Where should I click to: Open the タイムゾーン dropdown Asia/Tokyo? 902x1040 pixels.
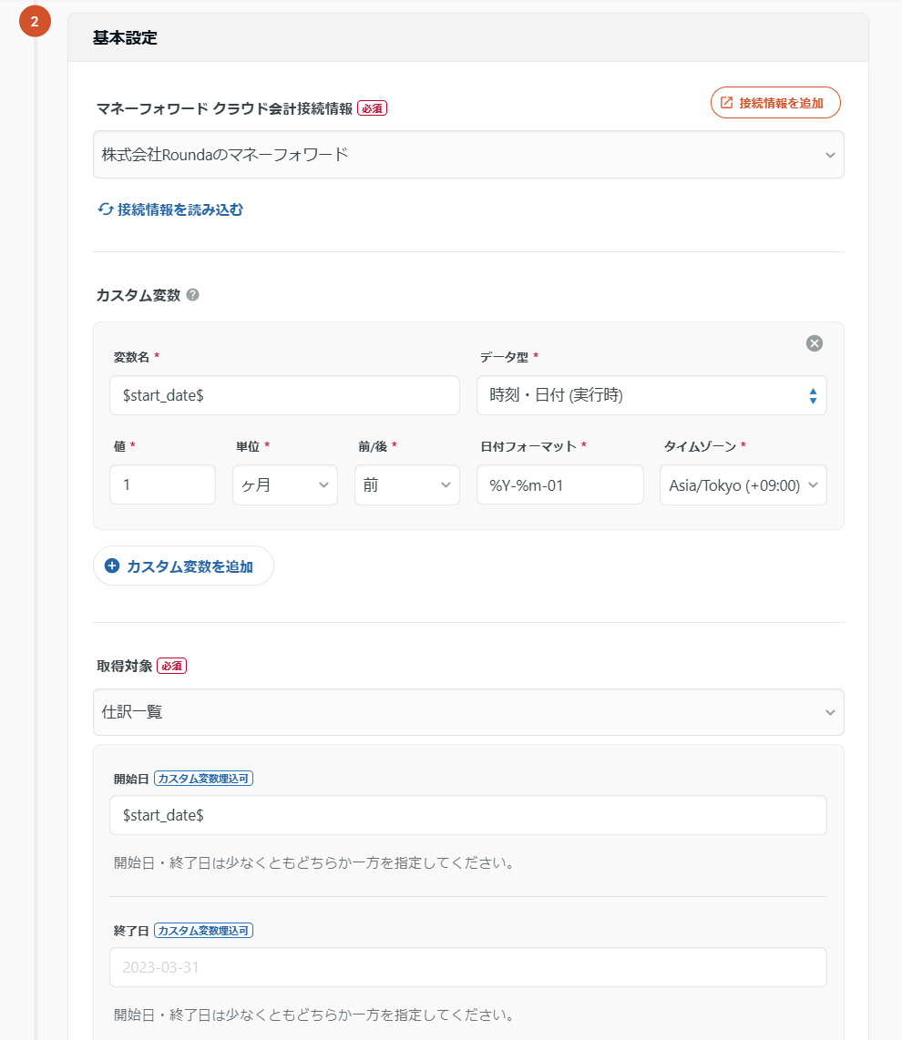click(743, 485)
